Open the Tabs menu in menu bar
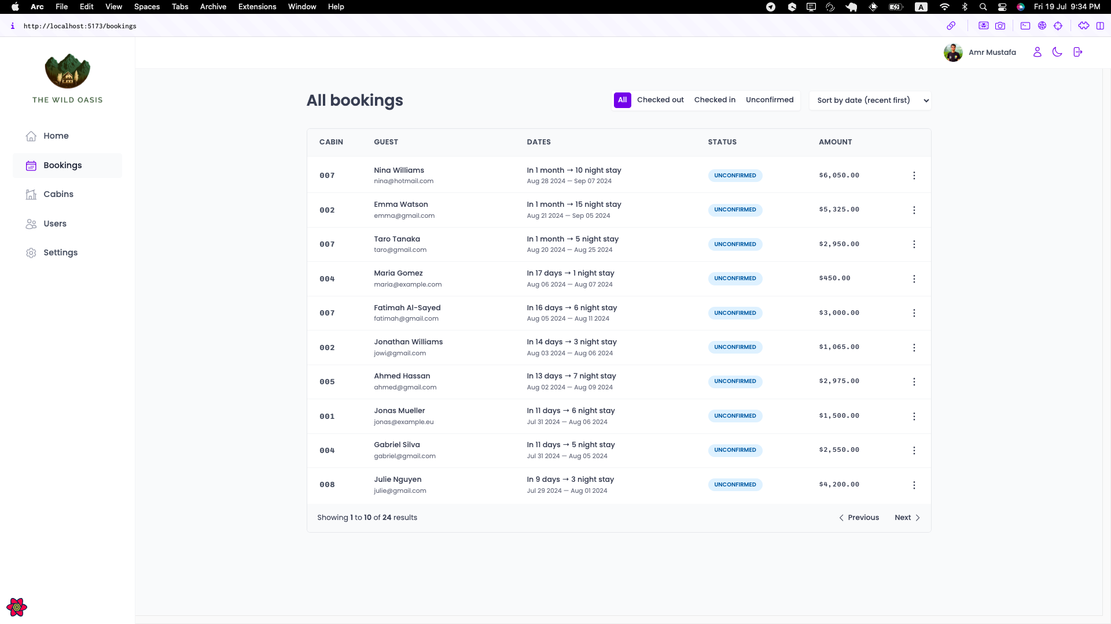This screenshot has height=624, width=1111. point(180,6)
